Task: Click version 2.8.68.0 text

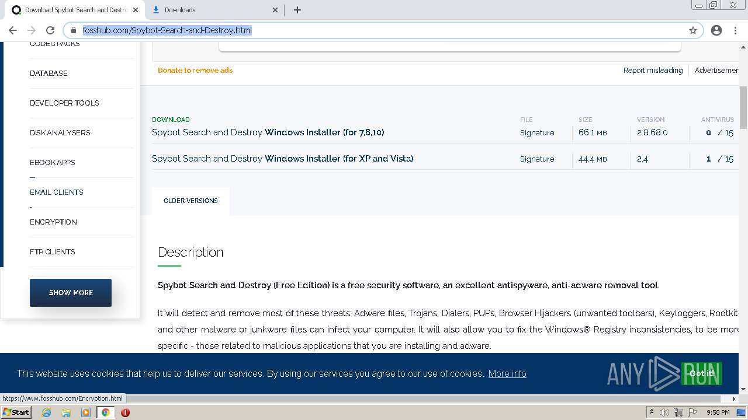Action: pos(652,133)
